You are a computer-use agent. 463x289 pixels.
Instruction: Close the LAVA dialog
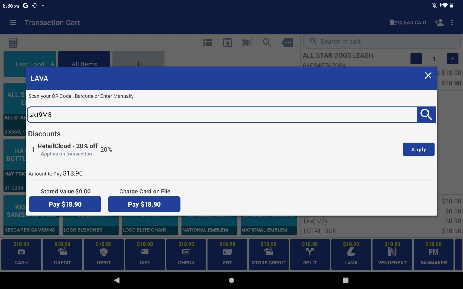[428, 76]
